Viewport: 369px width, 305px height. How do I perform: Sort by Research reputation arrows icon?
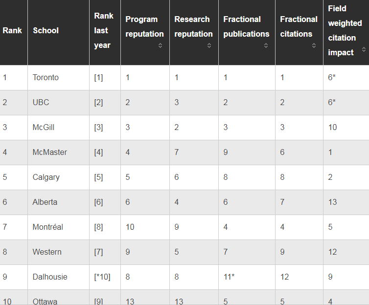pos(209,45)
